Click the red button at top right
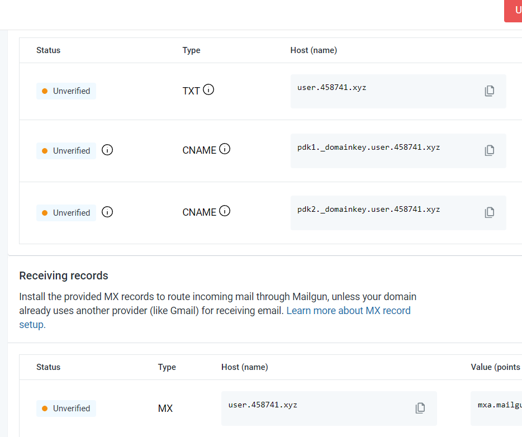The image size is (522, 437). pos(513,10)
